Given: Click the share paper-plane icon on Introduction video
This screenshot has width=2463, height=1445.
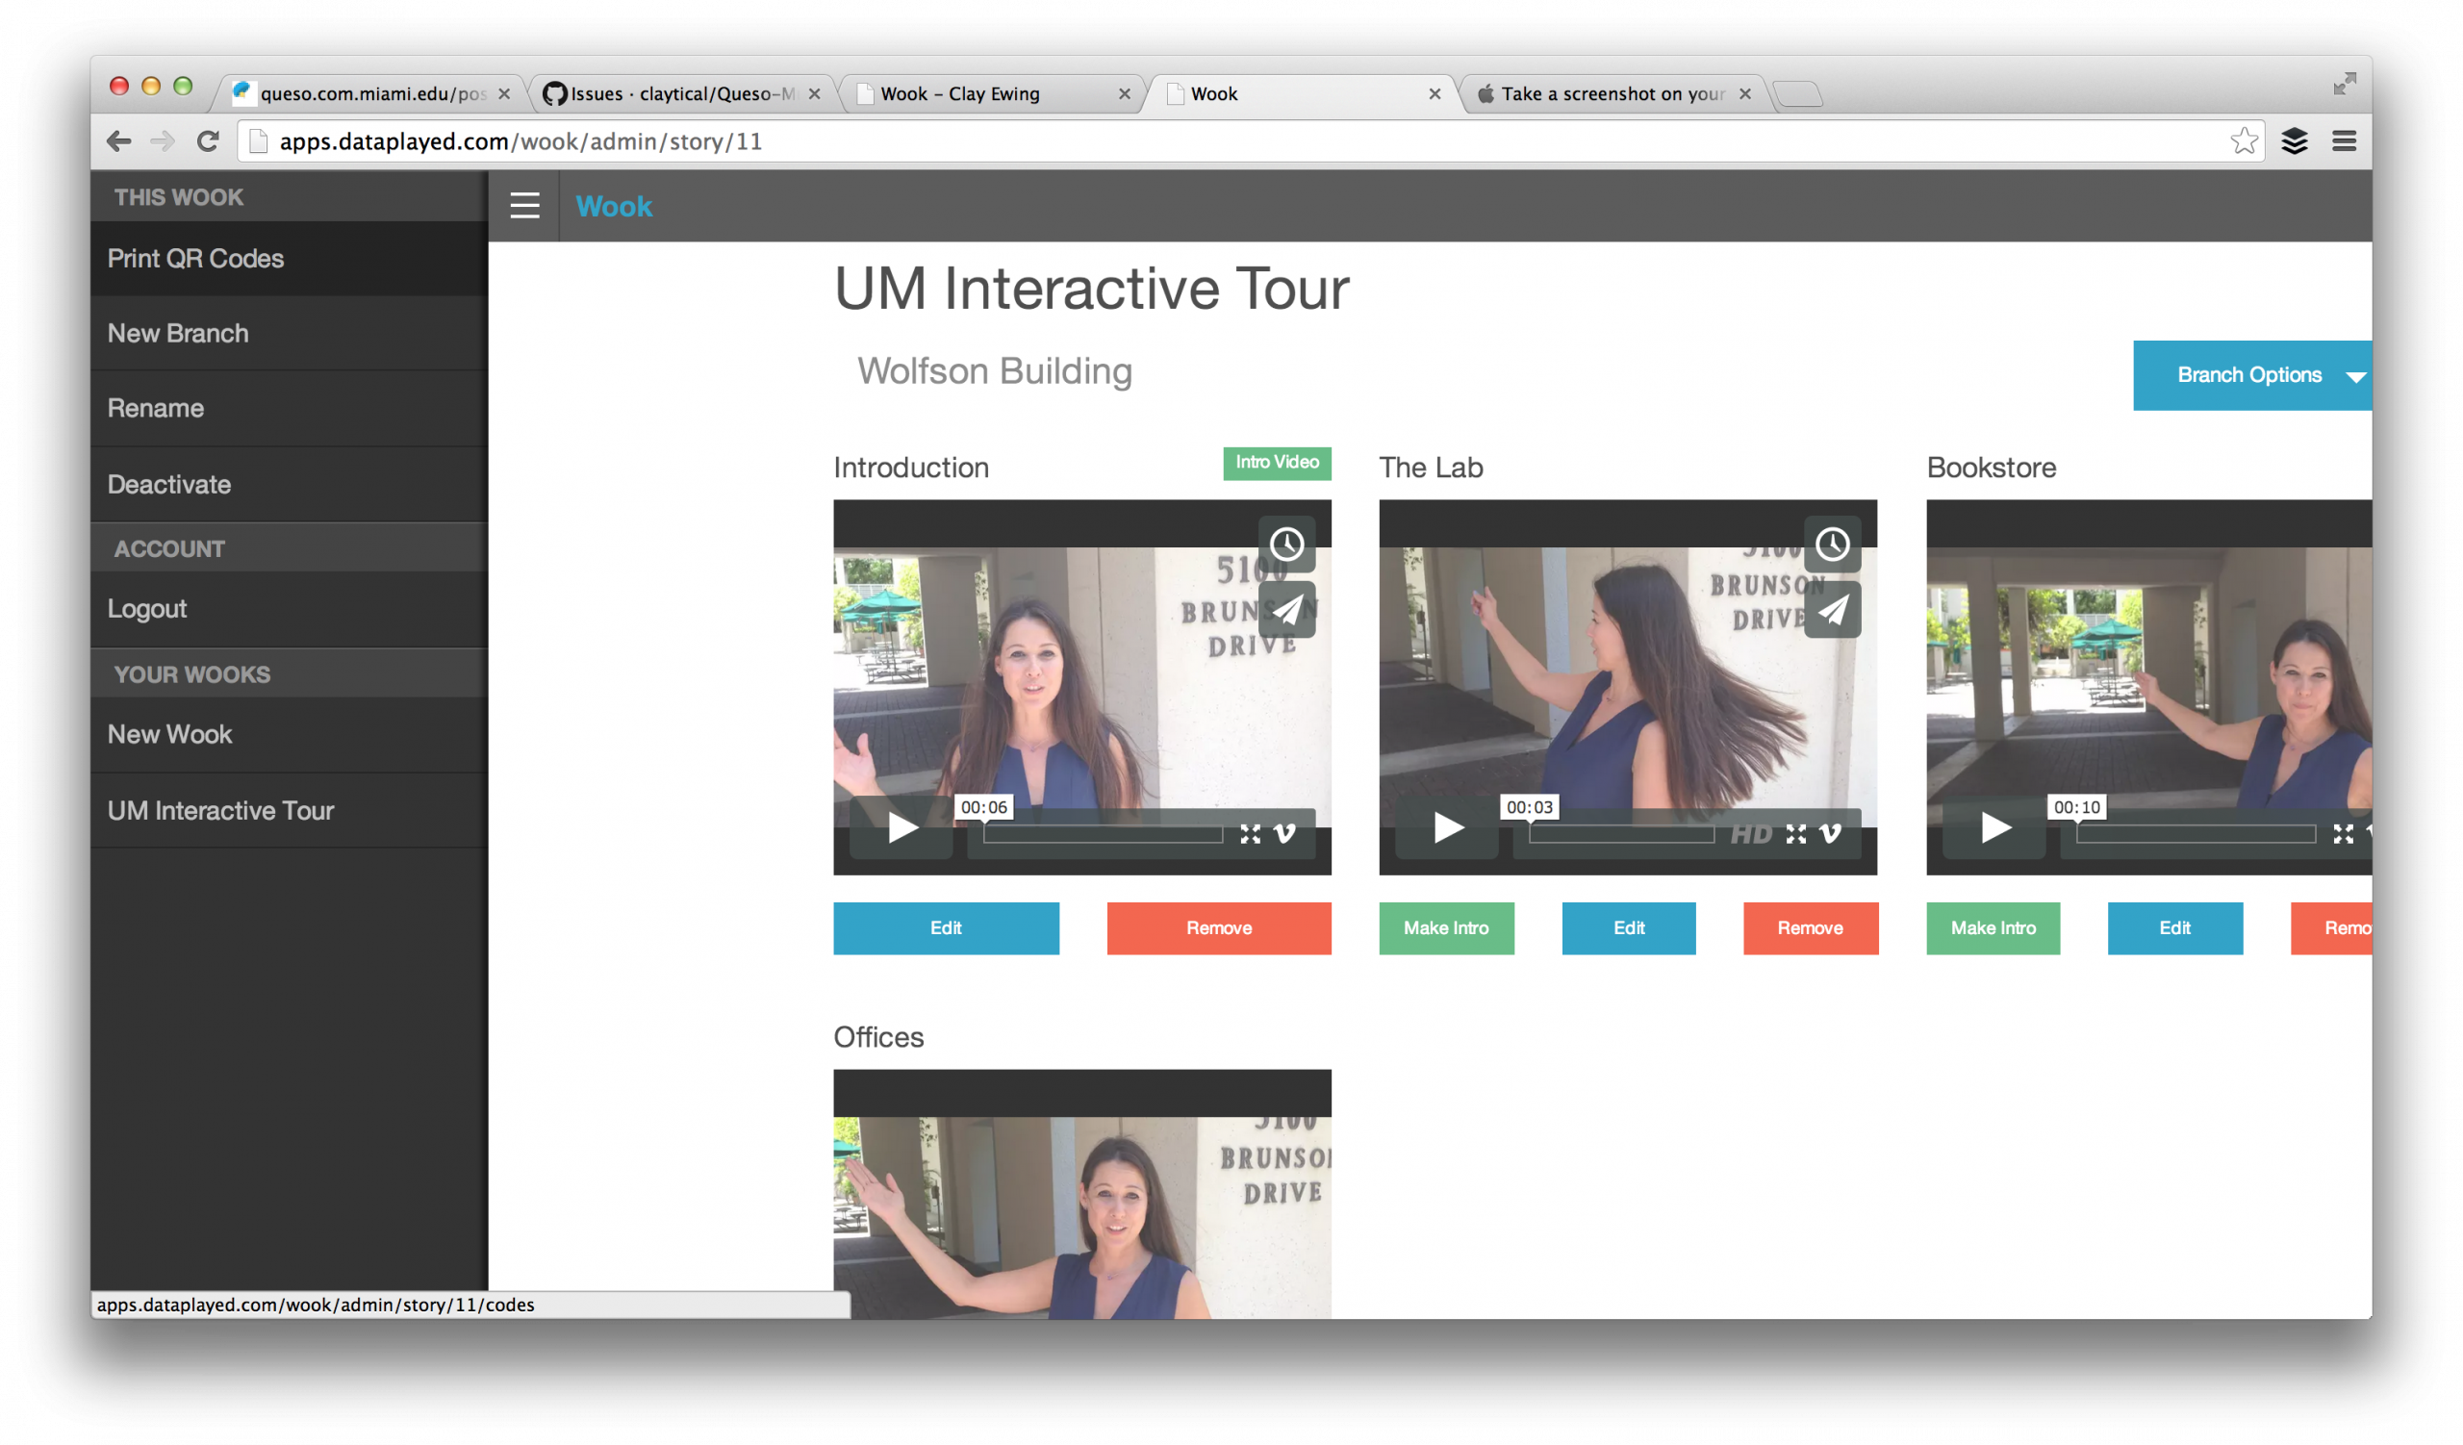Looking at the screenshot, I should click(1286, 610).
